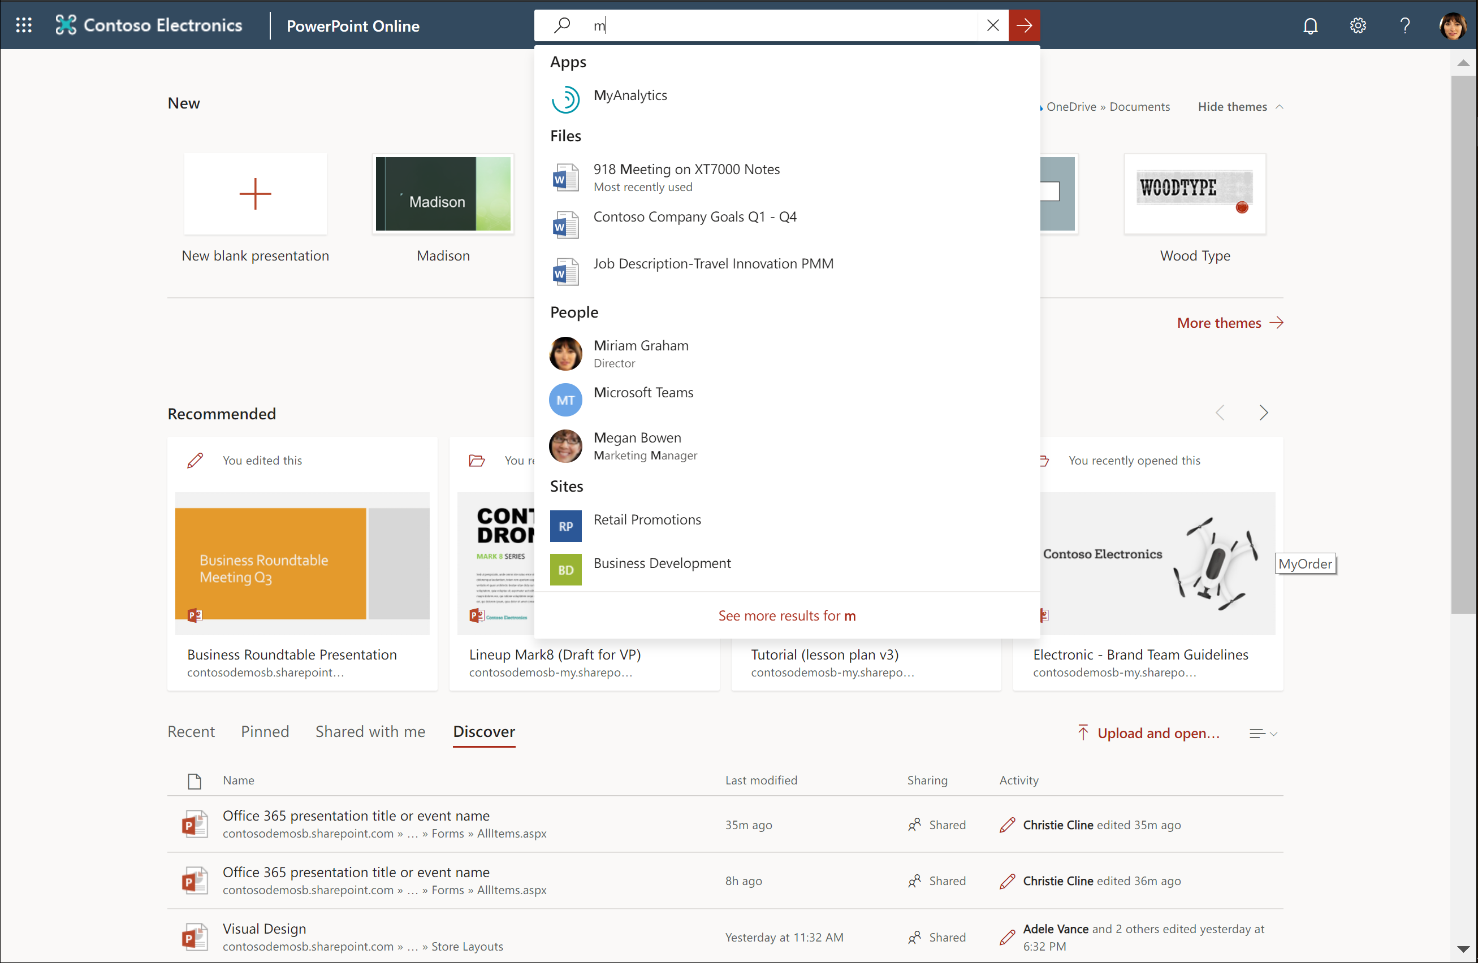1478x963 pixels.
Task: Select the Wood Type theme thumbnail
Action: [1194, 194]
